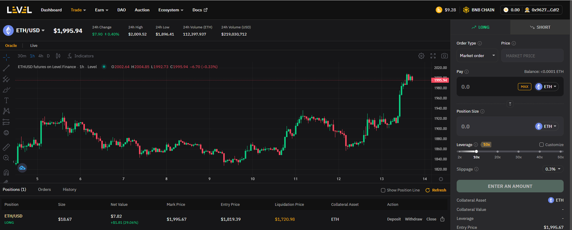The height and width of the screenshot is (230, 572).
Task: Click the Leverage info icon
Action: tap(476, 145)
